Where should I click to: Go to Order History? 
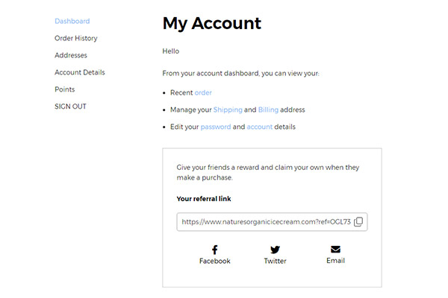click(x=76, y=38)
